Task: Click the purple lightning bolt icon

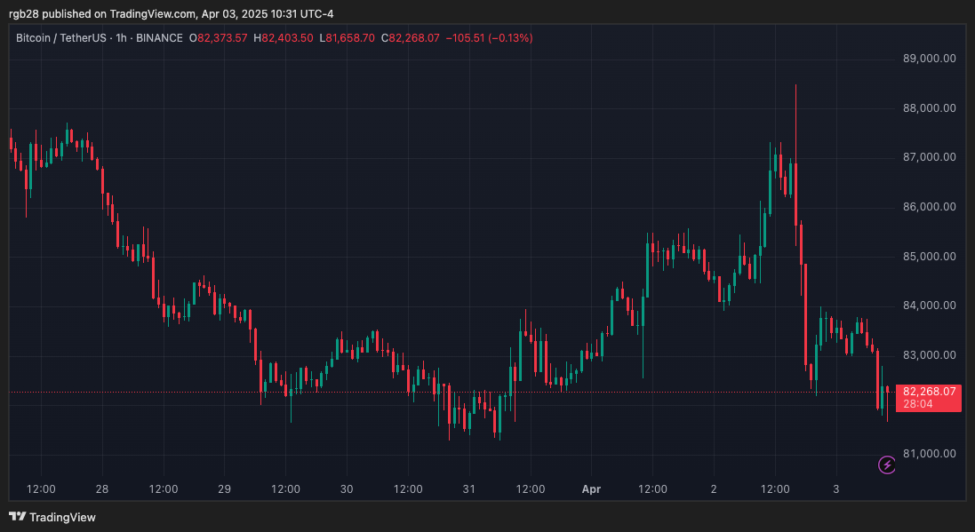Action: (x=886, y=465)
